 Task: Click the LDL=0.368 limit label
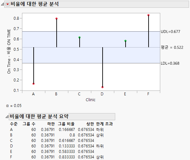point(170,63)
